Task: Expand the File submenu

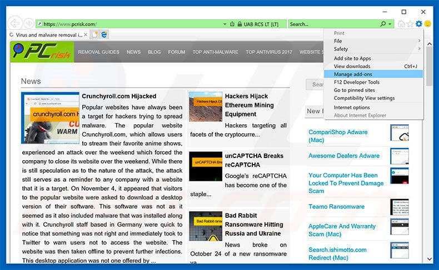Action: tap(373, 41)
